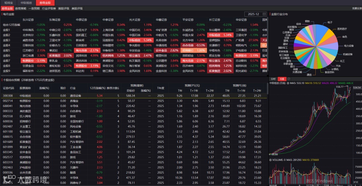This screenshot has width=362, height=186.
Task: Click 寒武纪 in 东海证券 column
Action: pos(53,50)
